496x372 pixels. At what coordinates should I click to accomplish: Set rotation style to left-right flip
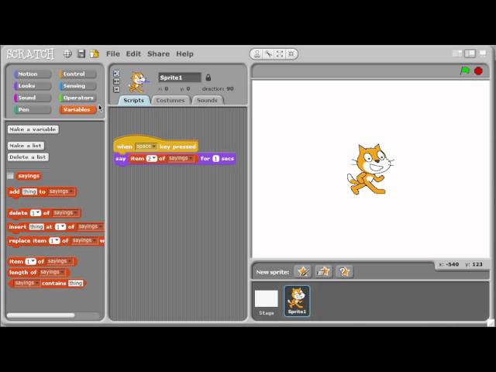(x=116, y=81)
